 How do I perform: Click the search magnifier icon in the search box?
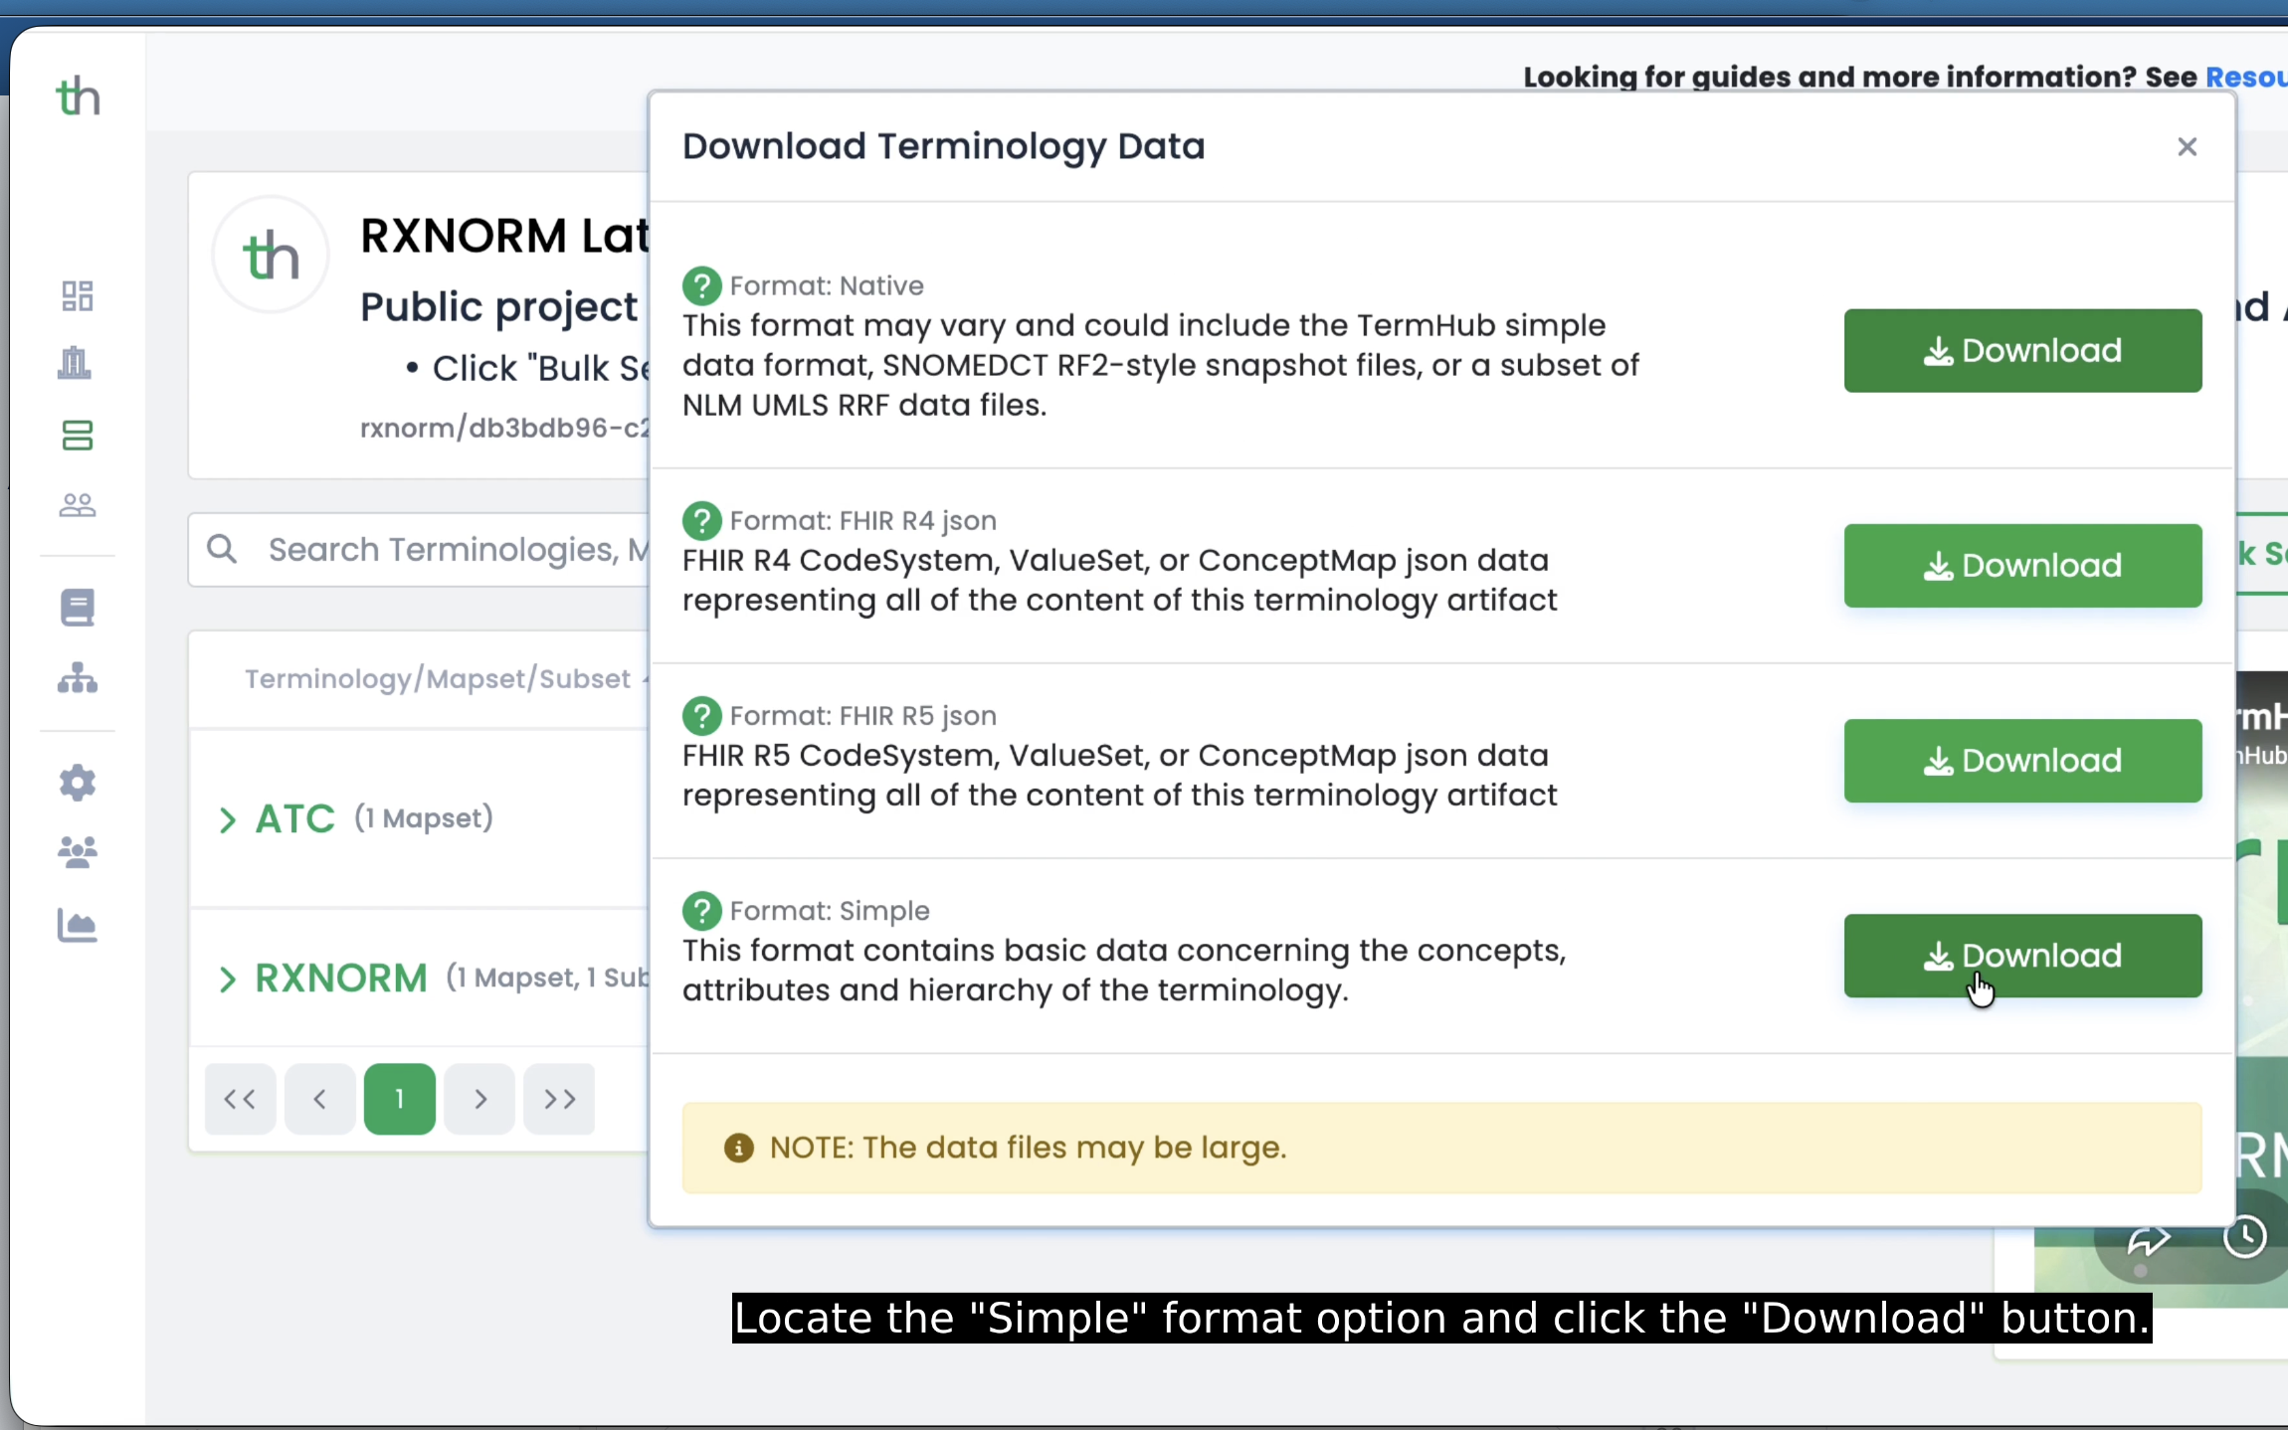coord(223,549)
